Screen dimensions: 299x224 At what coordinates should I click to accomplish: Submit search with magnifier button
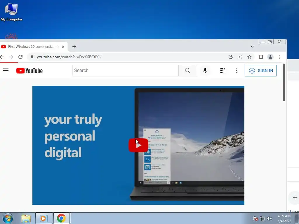click(x=188, y=71)
